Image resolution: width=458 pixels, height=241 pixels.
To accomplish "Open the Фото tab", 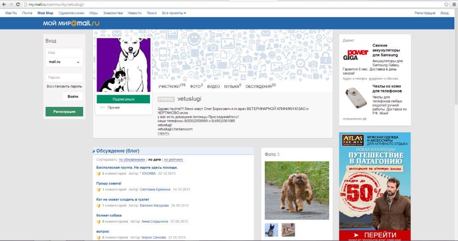I will [196, 86].
